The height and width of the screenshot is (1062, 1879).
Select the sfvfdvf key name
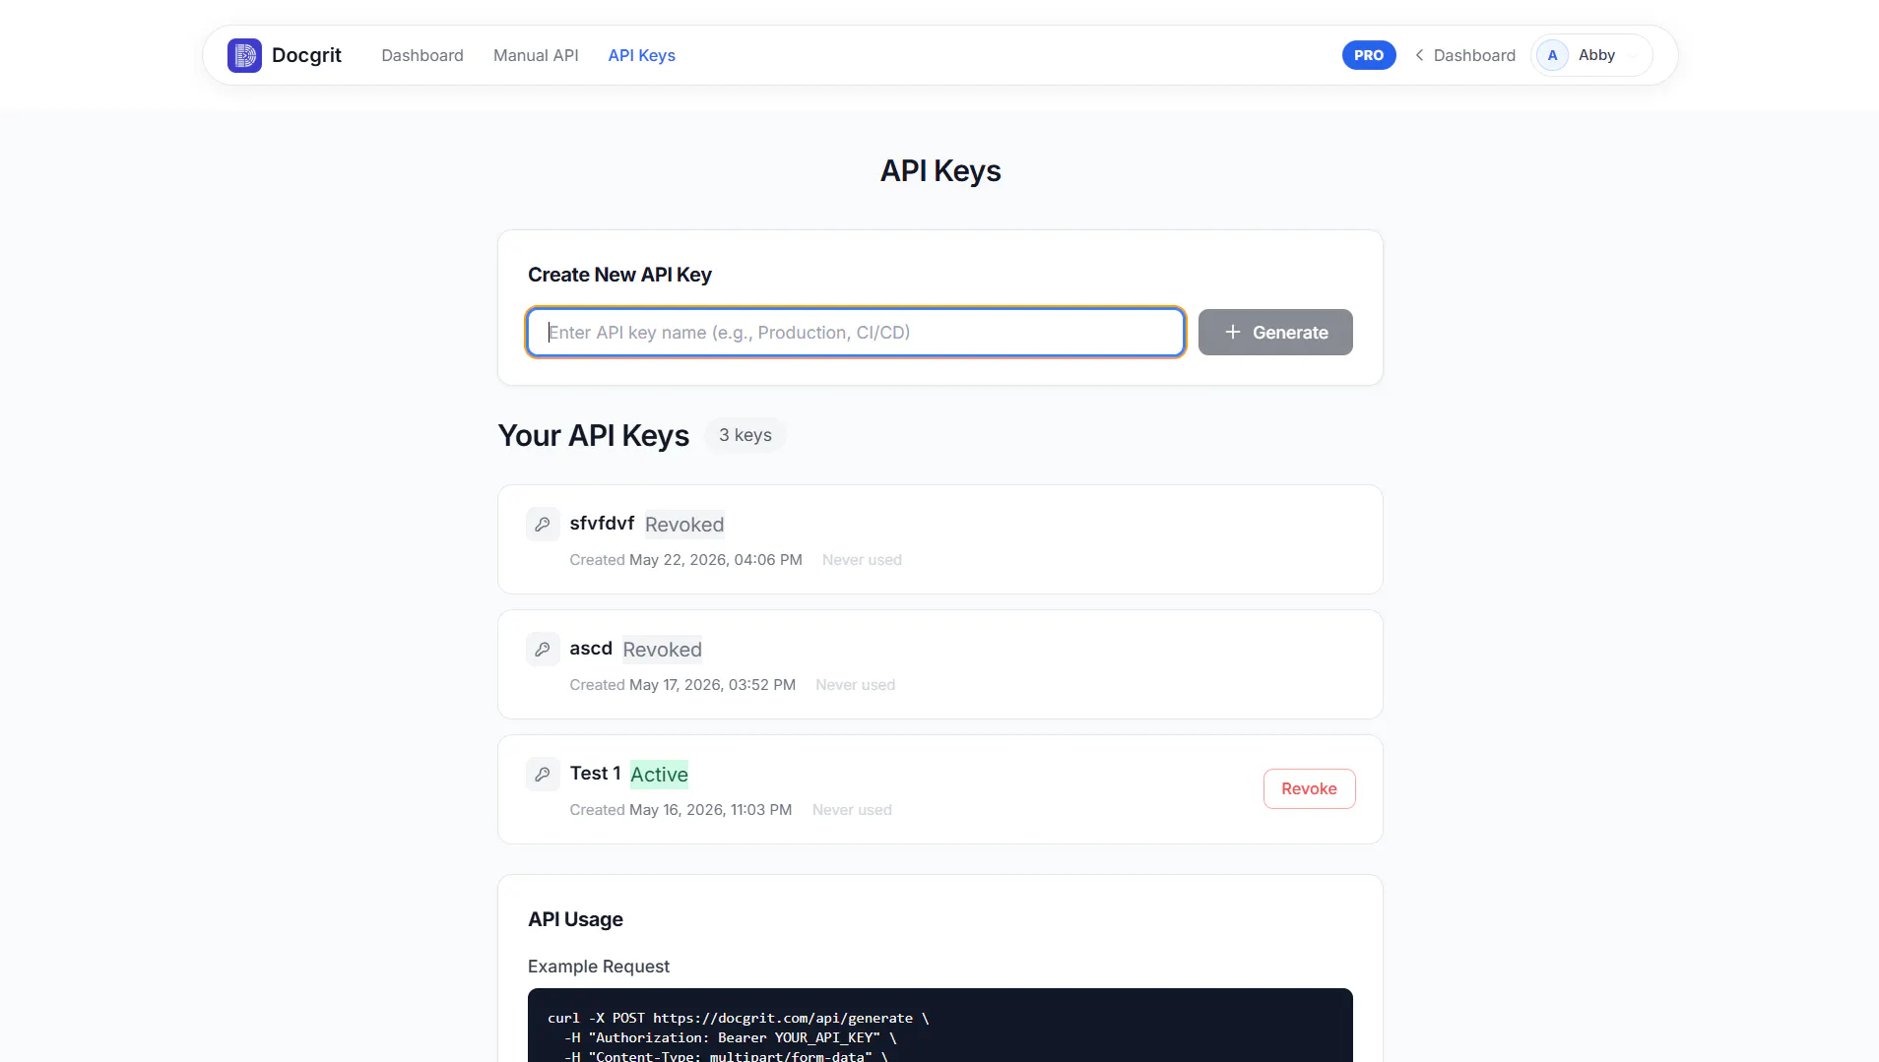[602, 524]
